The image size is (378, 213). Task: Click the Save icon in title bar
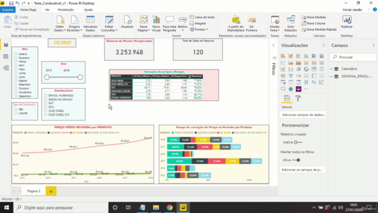pyautogui.click(x=11, y=3)
